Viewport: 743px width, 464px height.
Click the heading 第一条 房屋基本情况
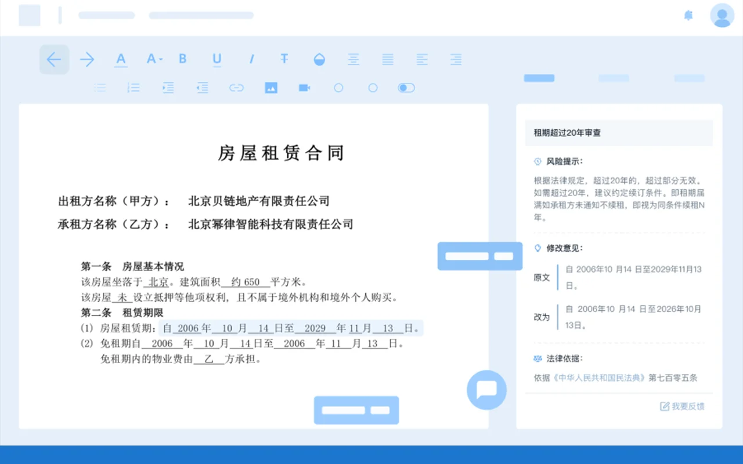tap(132, 267)
